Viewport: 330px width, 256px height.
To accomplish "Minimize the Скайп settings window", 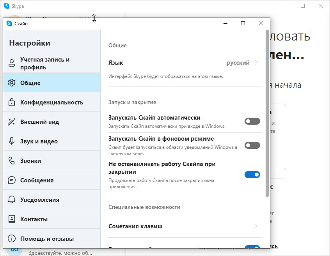I will pyautogui.click(x=225, y=23).
